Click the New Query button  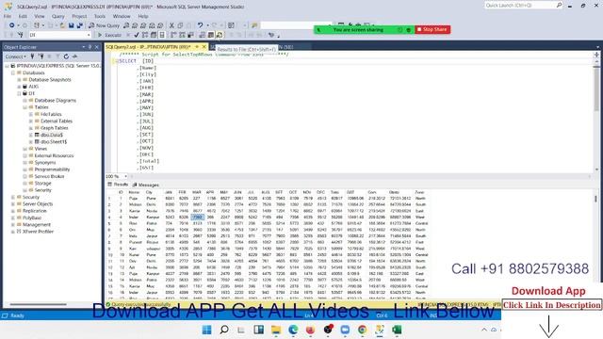pos(104,25)
